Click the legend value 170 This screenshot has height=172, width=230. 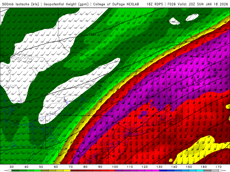pos(218,167)
